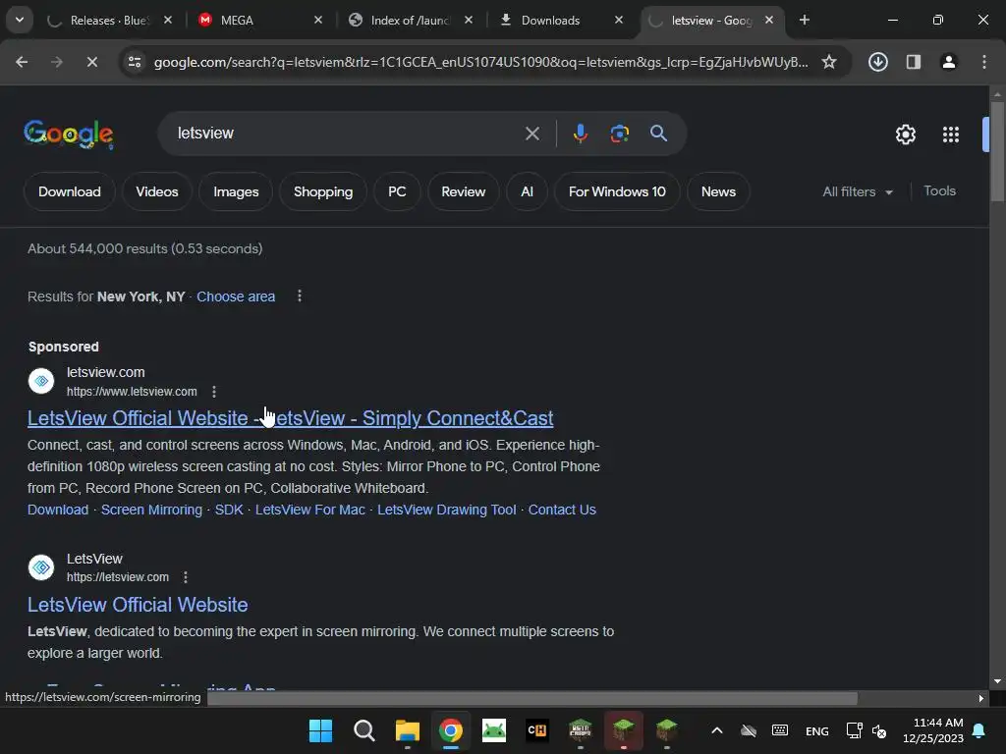
Task: Click the vertical page scrollbar thumb
Action: coord(998,150)
